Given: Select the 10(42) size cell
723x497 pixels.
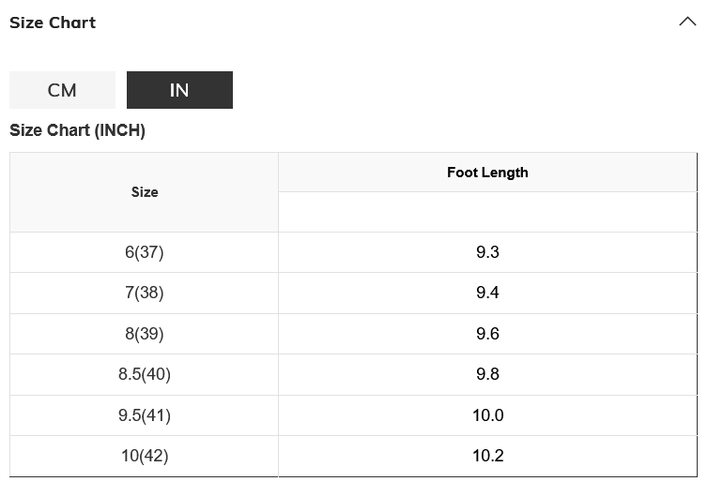Looking at the screenshot, I should [145, 456].
